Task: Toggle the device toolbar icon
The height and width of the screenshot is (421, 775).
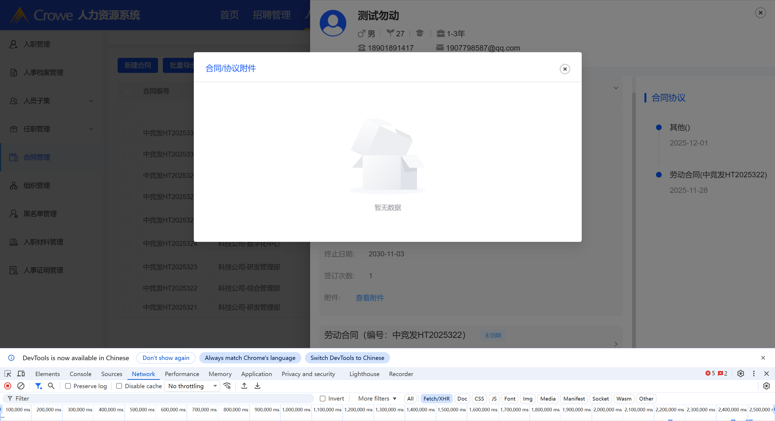Action: tap(21, 374)
